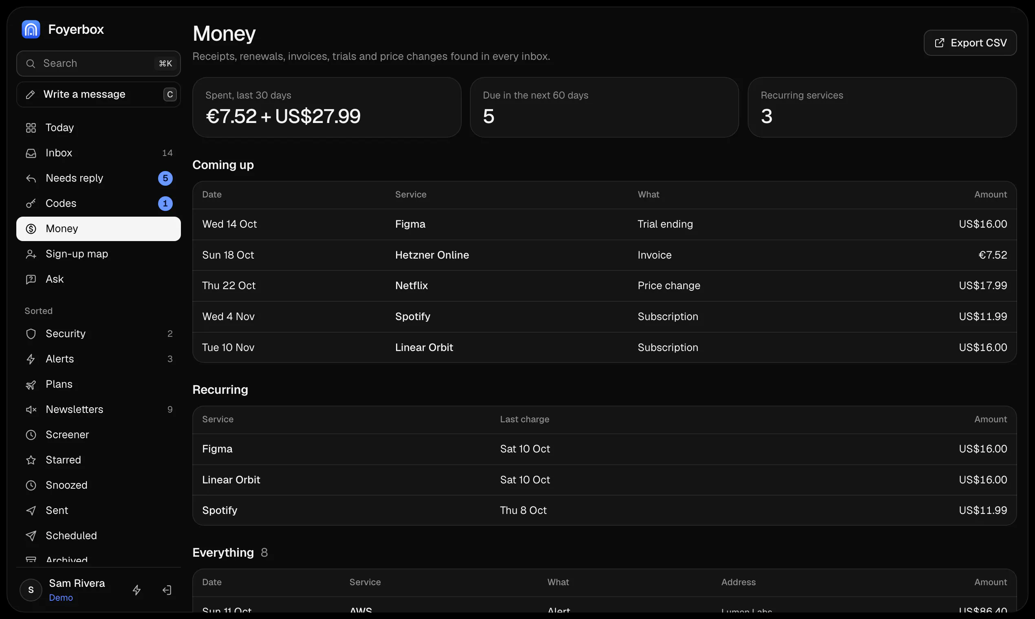The height and width of the screenshot is (619, 1035).
Task: Select the Hetzner Online invoice row
Action: tap(604, 255)
